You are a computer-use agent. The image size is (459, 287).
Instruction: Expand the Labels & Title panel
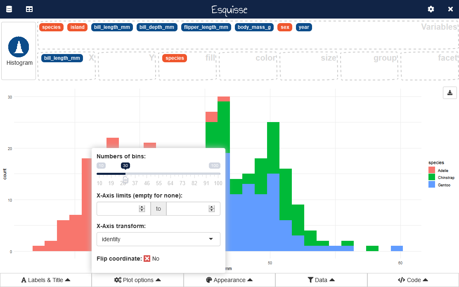pyautogui.click(x=46, y=280)
